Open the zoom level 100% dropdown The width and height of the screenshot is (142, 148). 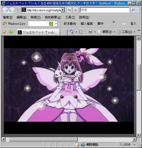pyautogui.click(x=134, y=145)
